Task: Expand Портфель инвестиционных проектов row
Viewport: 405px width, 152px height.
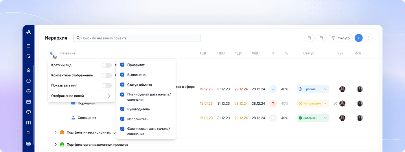Action: (56, 132)
